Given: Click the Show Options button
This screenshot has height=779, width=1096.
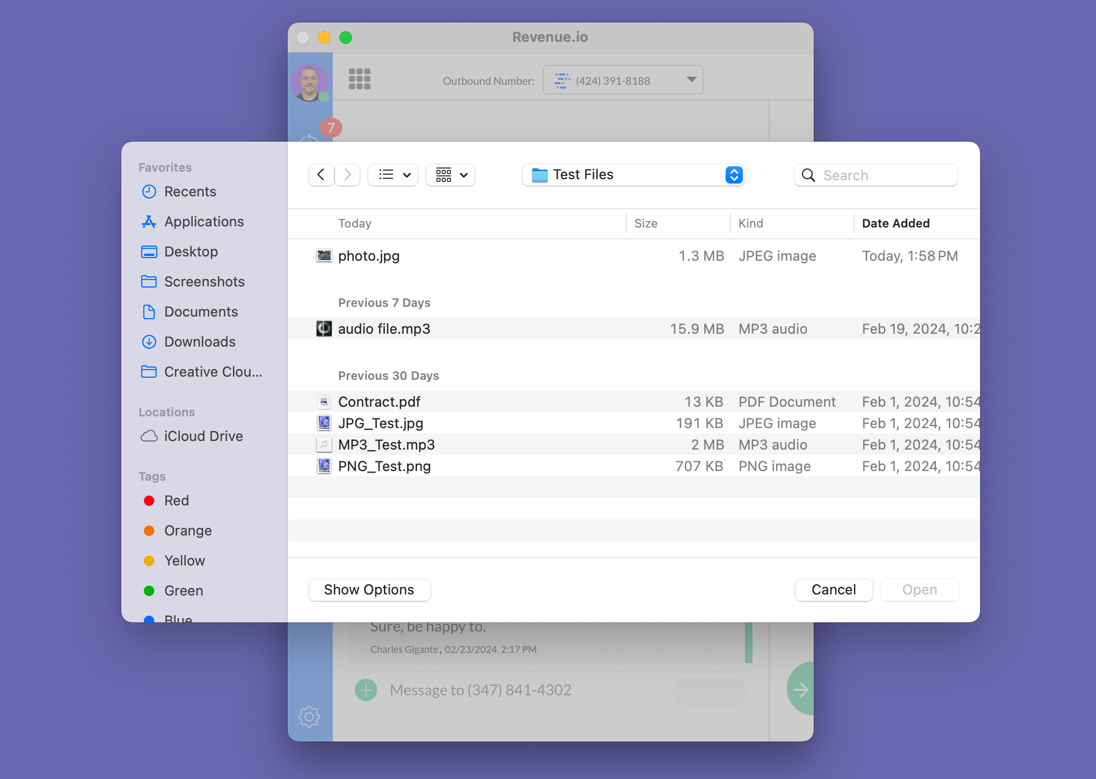Looking at the screenshot, I should click(369, 590).
